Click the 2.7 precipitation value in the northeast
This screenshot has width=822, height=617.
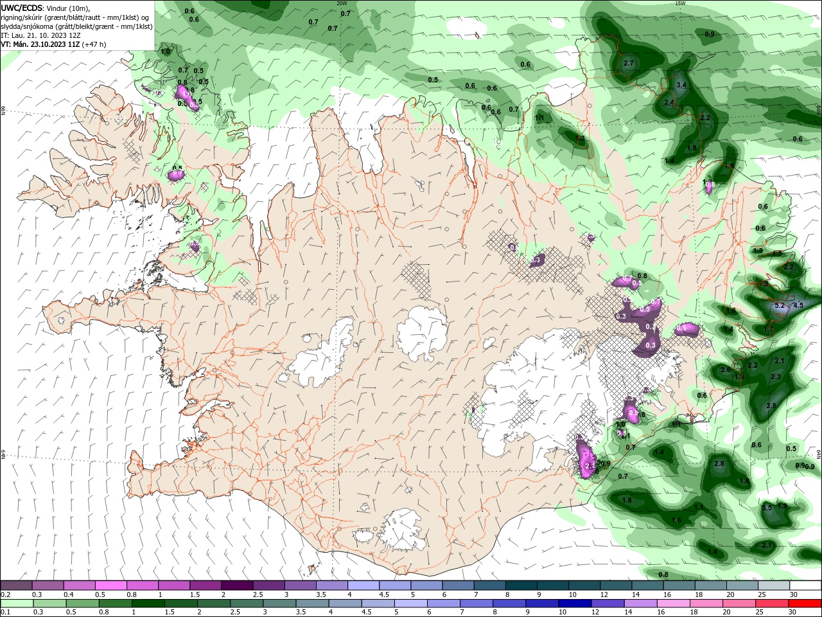(x=629, y=63)
